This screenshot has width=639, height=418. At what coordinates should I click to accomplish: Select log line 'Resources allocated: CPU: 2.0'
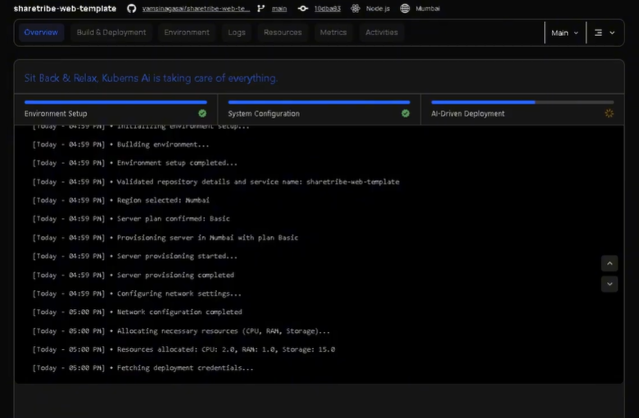(x=184, y=349)
